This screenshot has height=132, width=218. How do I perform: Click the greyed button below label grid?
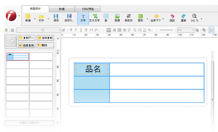(x=29, y=123)
